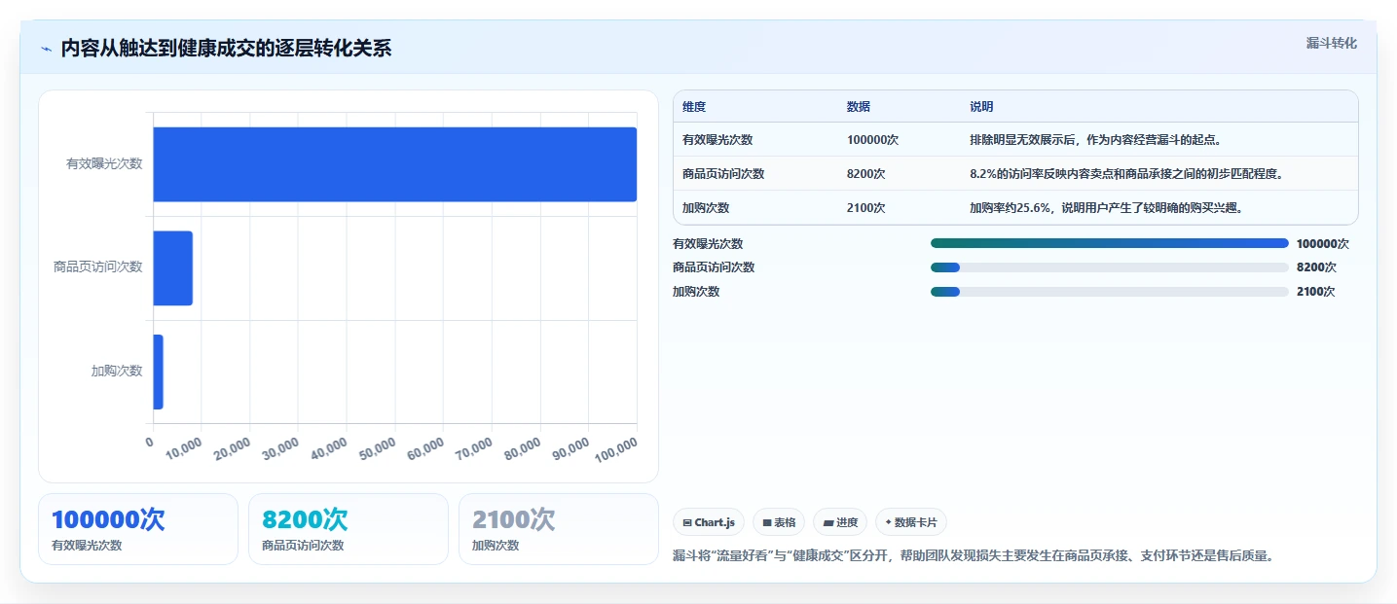Click table cell 8200次
The image size is (1397, 604).
tap(866, 174)
